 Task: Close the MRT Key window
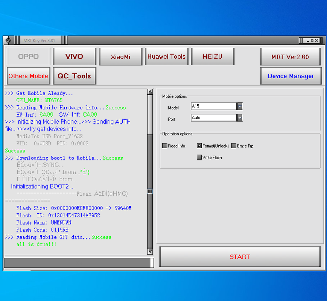pyautogui.click(x=316, y=41)
